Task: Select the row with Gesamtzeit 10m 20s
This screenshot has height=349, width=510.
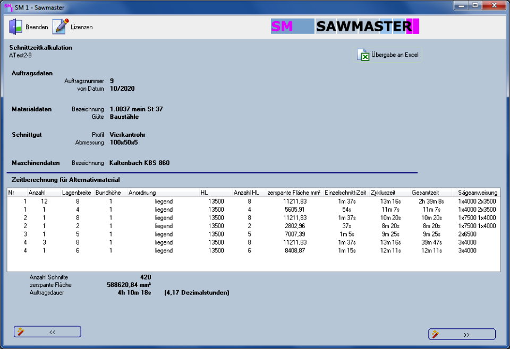Action: coord(253,217)
